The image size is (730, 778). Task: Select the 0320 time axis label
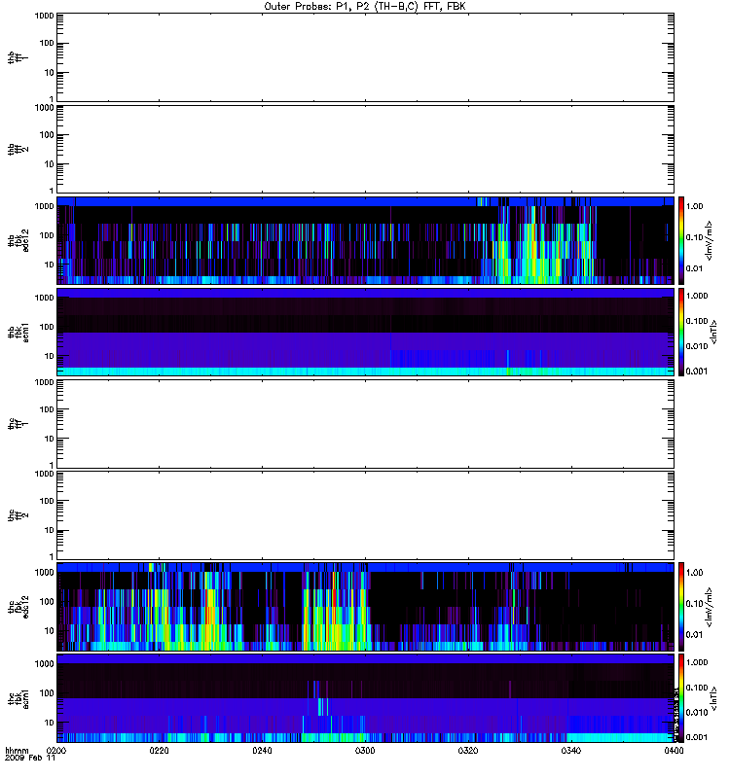tap(468, 751)
